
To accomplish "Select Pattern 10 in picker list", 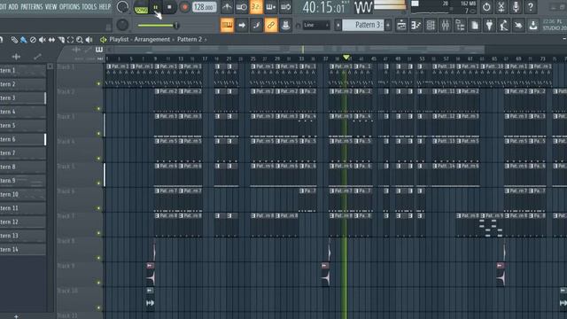I will click(22, 195).
